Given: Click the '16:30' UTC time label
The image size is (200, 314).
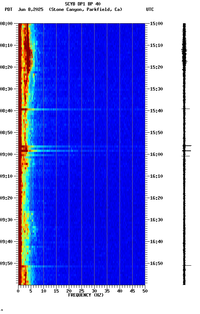Looking at the screenshot, I should click(x=157, y=220).
